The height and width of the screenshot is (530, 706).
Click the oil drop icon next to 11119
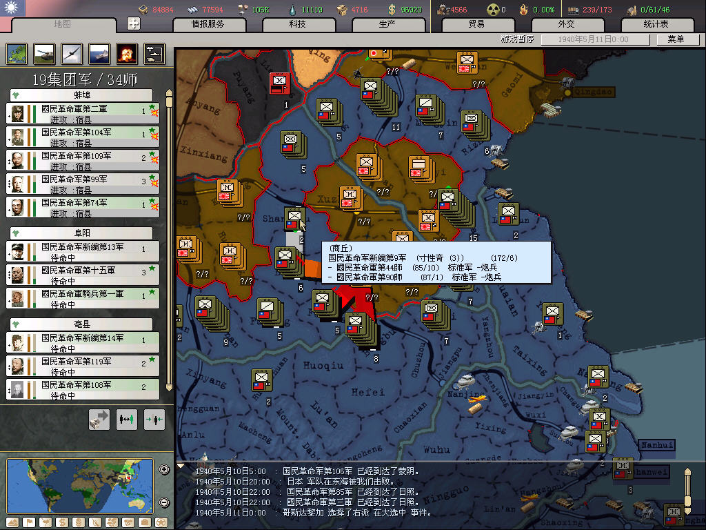click(292, 10)
